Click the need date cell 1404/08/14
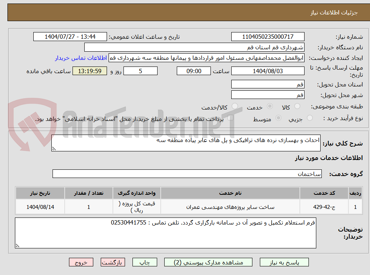Screen dimensions: 370x275 coord(40,207)
